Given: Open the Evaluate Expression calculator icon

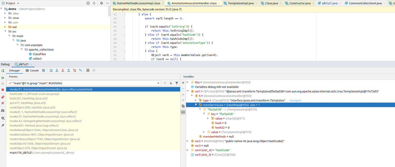Looking at the screenshot, I should (x=88, y=71).
